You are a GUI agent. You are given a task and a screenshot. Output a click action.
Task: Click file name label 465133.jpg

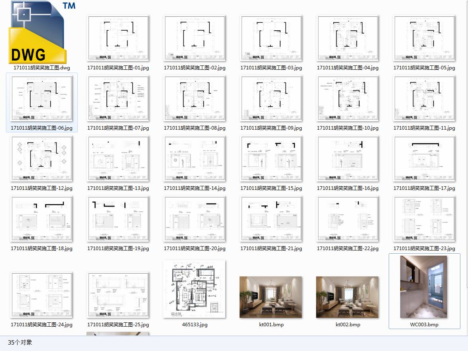coord(195,324)
